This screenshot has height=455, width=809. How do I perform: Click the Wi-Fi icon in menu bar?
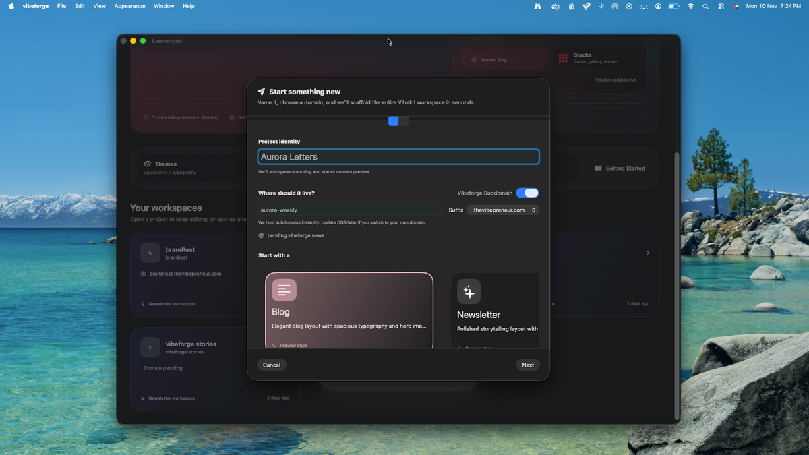point(690,6)
